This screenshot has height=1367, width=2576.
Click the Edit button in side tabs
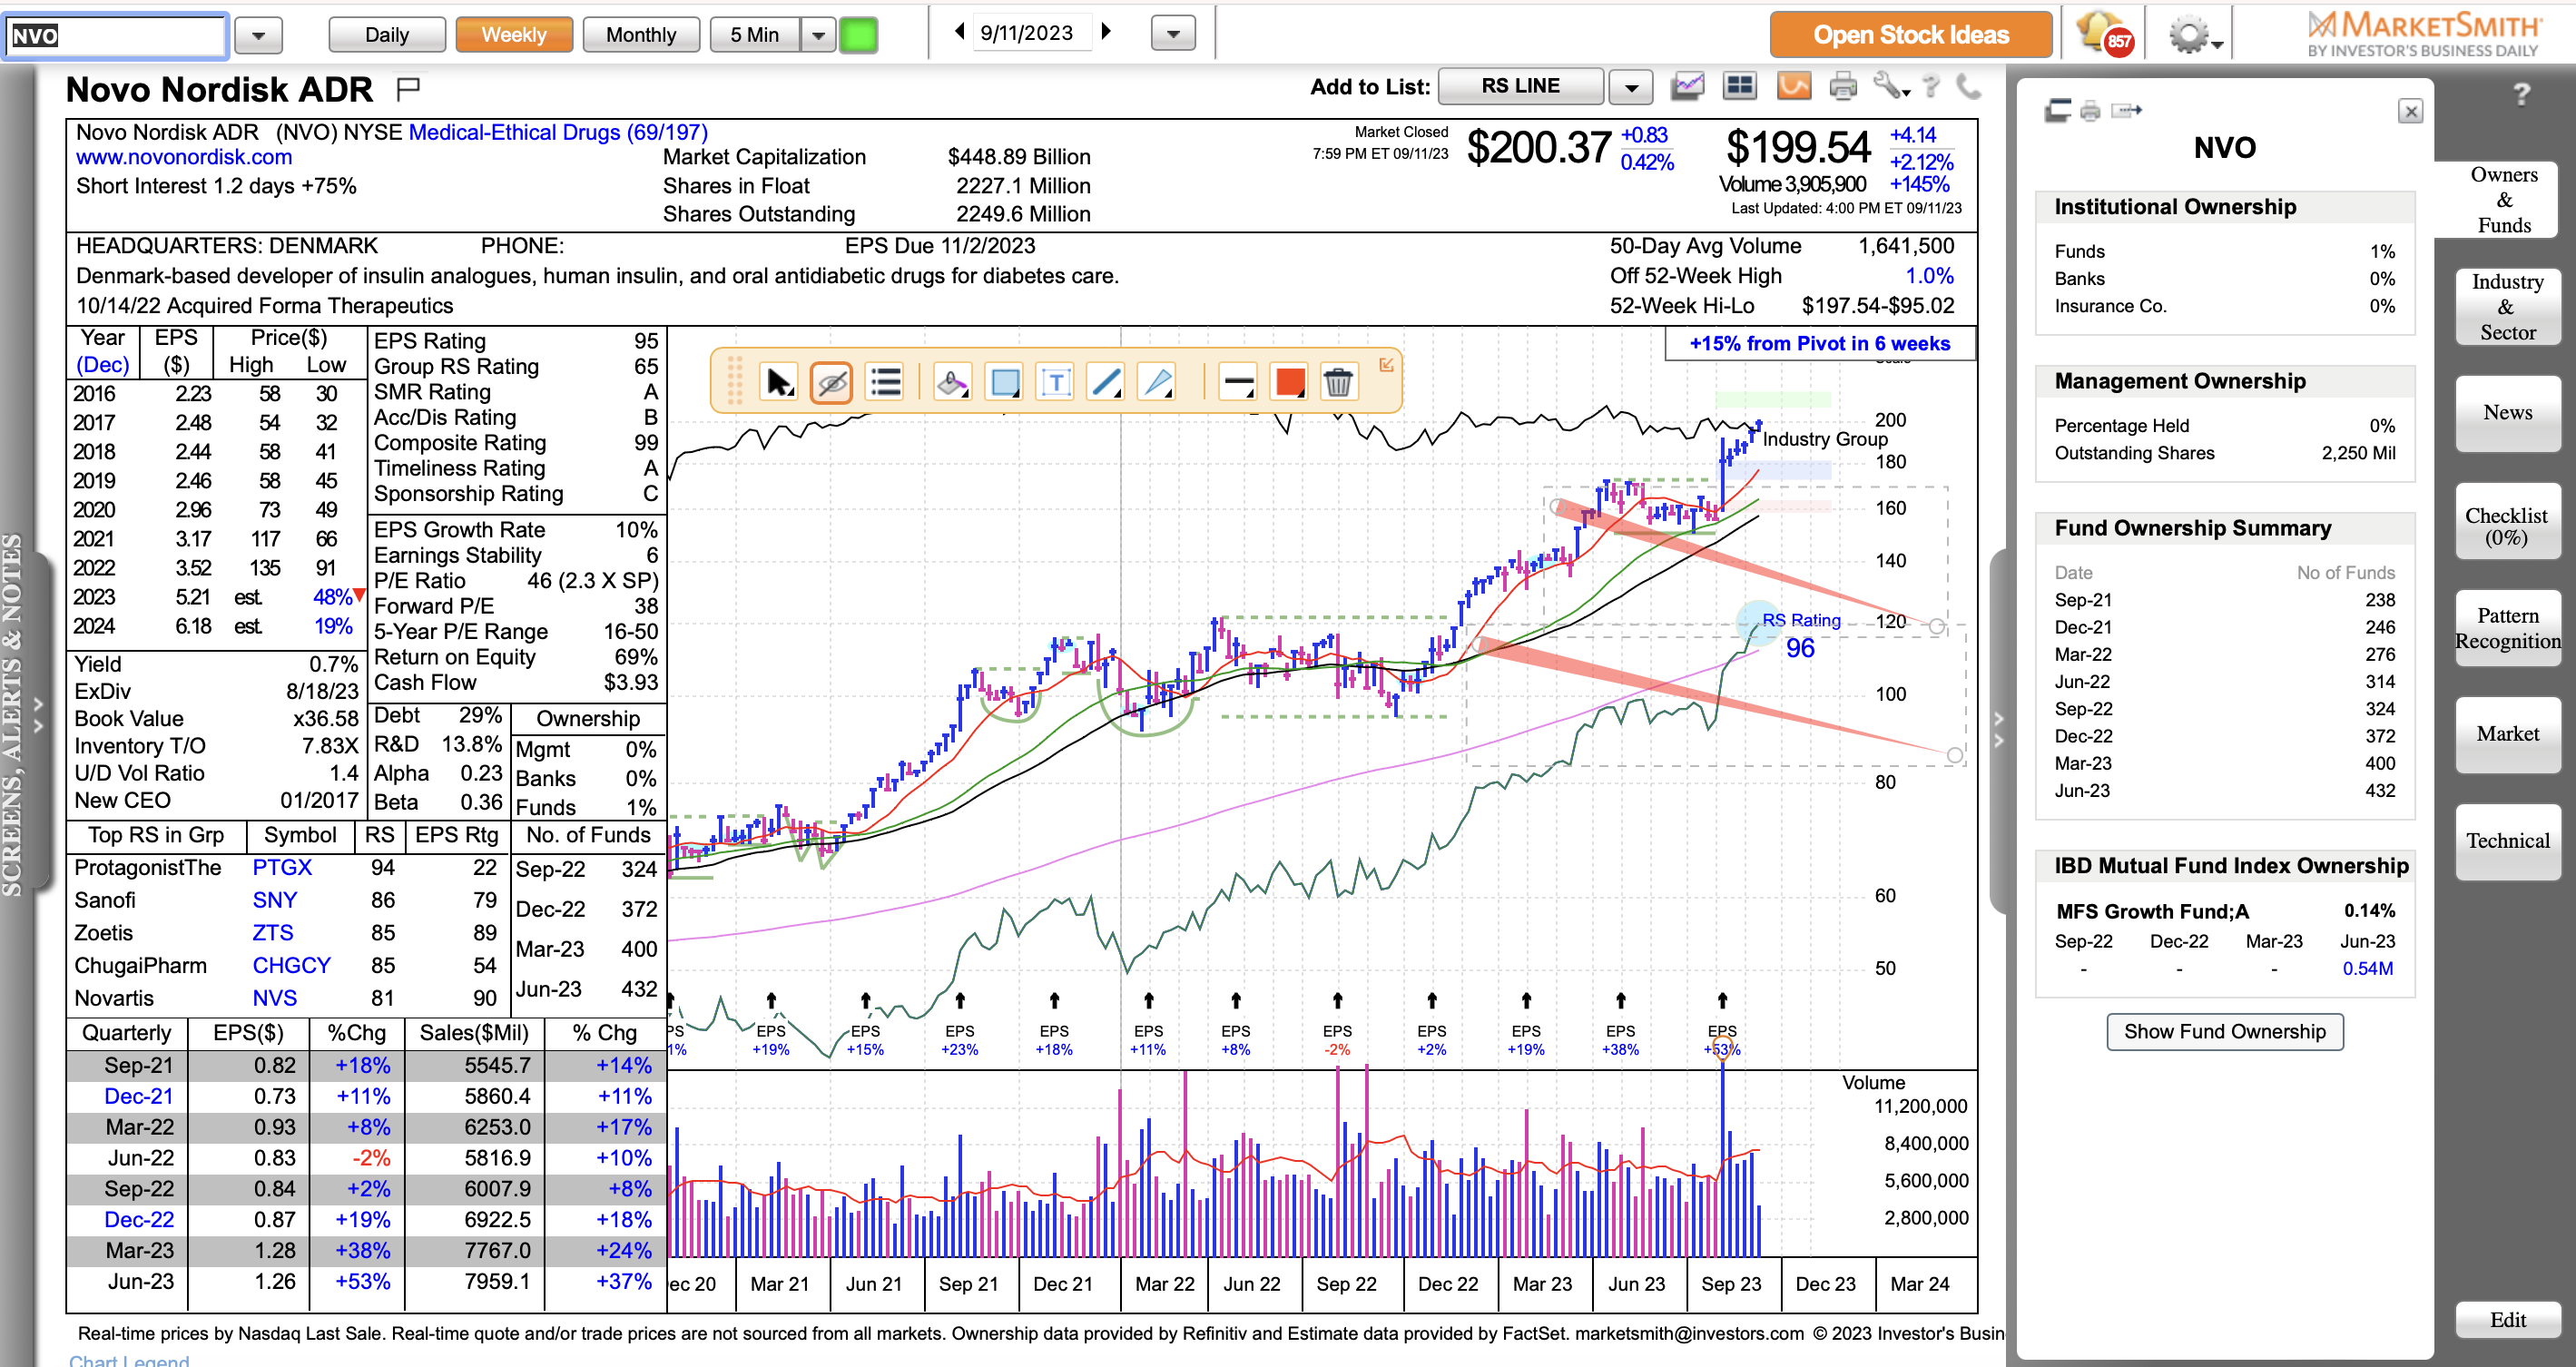click(2507, 1320)
